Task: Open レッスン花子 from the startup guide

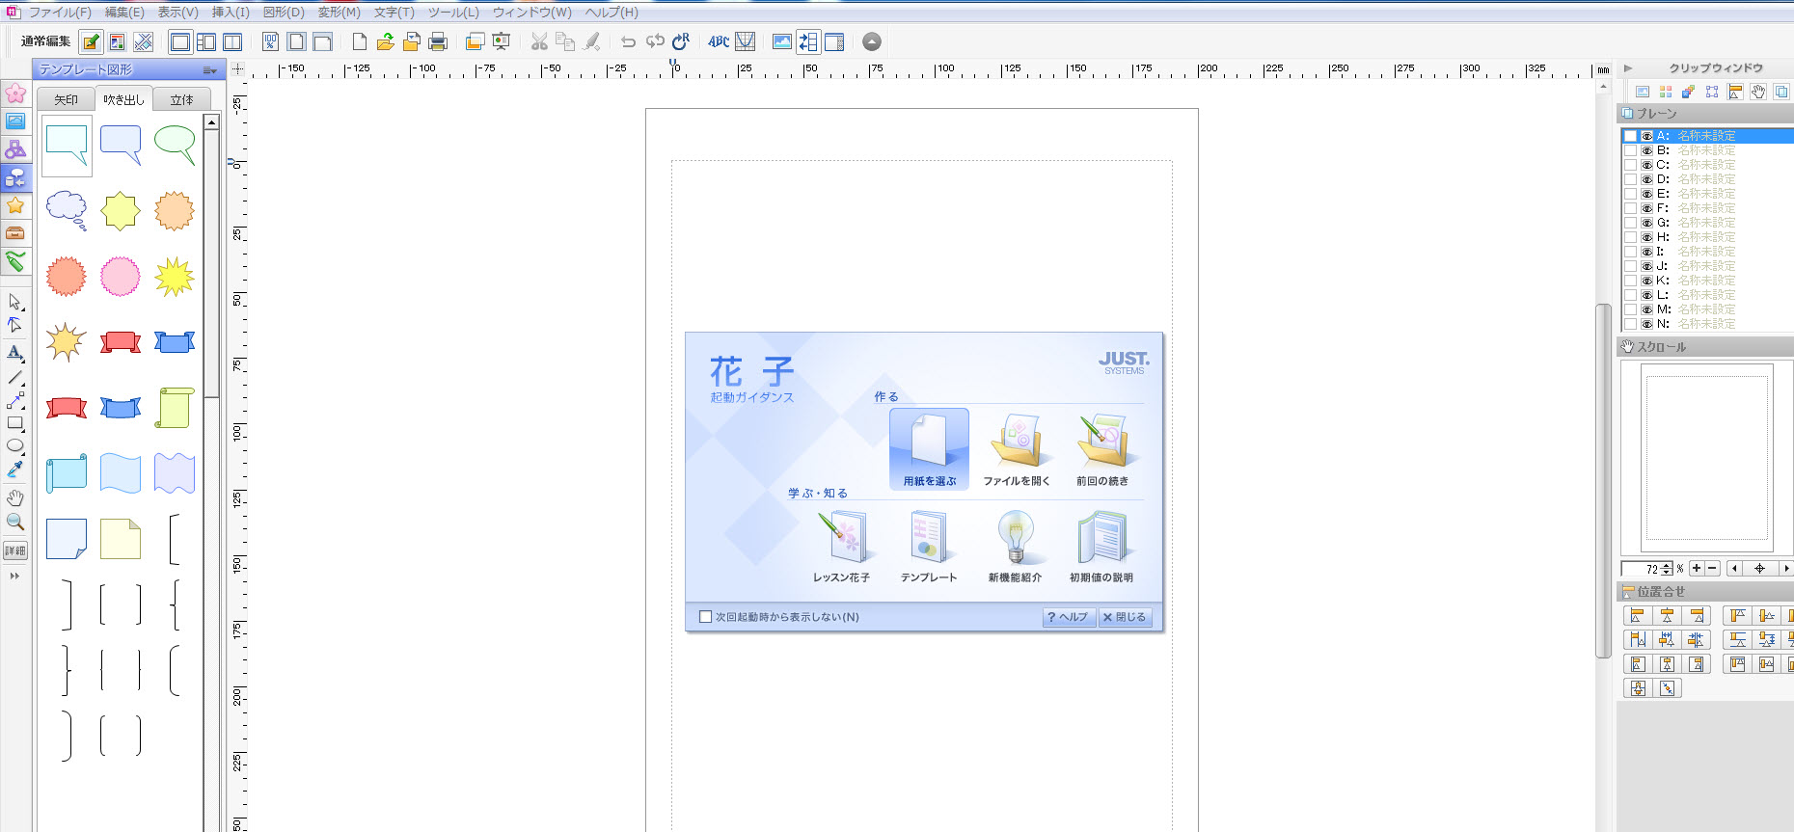Action: pyautogui.click(x=842, y=546)
